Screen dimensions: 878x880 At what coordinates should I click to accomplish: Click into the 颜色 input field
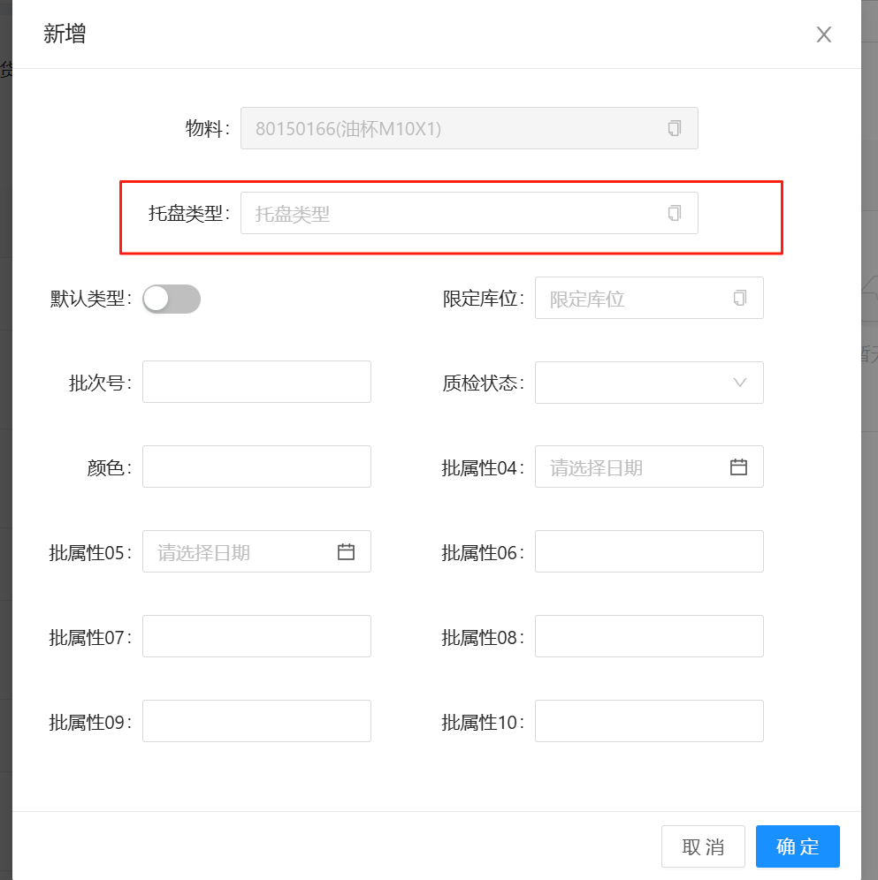(x=256, y=467)
